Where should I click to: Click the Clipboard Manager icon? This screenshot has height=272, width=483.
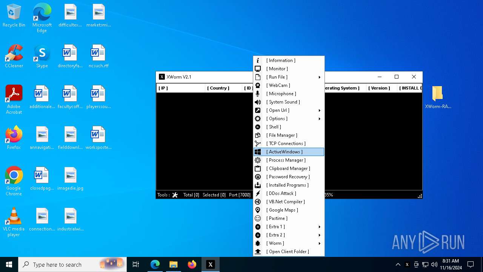[x=258, y=168]
